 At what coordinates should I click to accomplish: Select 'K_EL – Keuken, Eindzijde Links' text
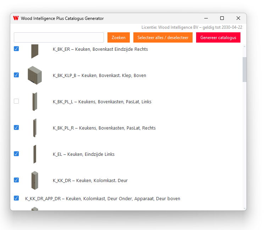[84, 154]
